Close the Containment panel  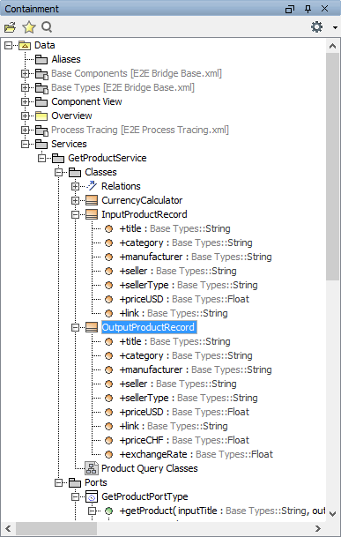(325, 9)
